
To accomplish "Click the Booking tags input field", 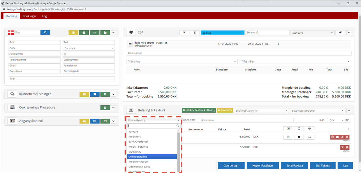I will click(239, 53).
